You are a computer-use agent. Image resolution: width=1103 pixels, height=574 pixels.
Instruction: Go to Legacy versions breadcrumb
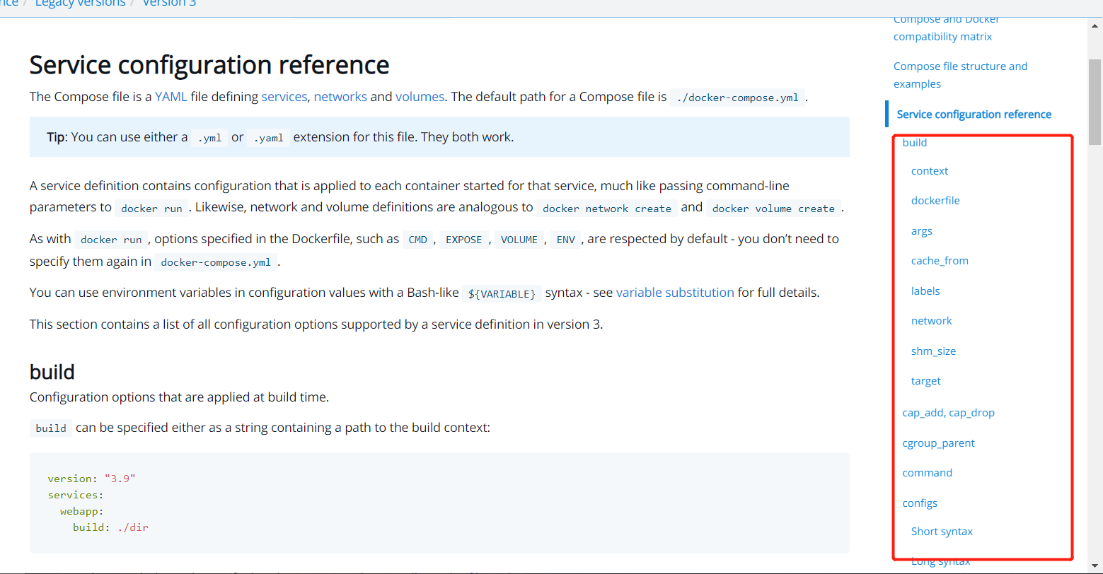tap(80, 4)
